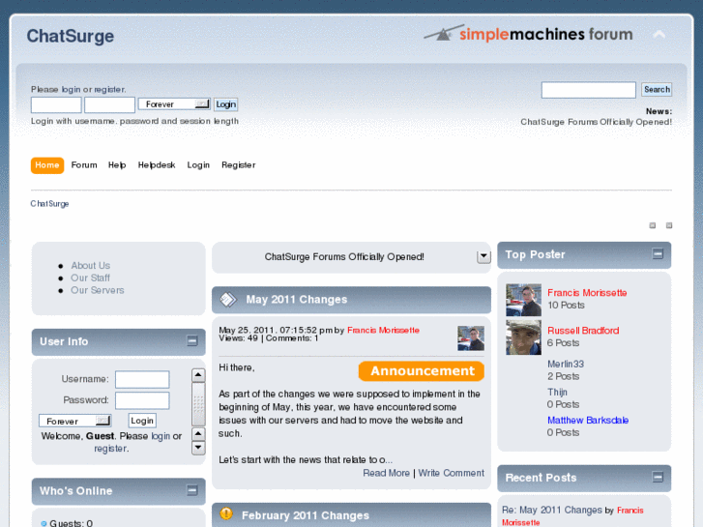Click the February 2011 Changes heading
This screenshot has height=527, width=703.
(x=306, y=515)
